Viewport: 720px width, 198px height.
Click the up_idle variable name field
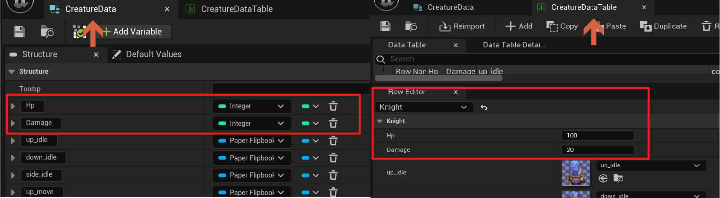[38, 140]
